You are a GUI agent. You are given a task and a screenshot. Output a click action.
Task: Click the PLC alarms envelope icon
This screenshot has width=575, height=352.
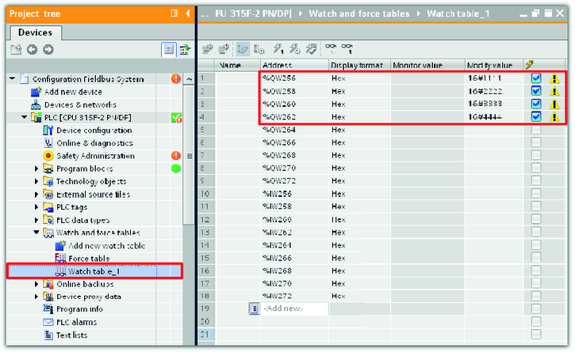(48, 323)
